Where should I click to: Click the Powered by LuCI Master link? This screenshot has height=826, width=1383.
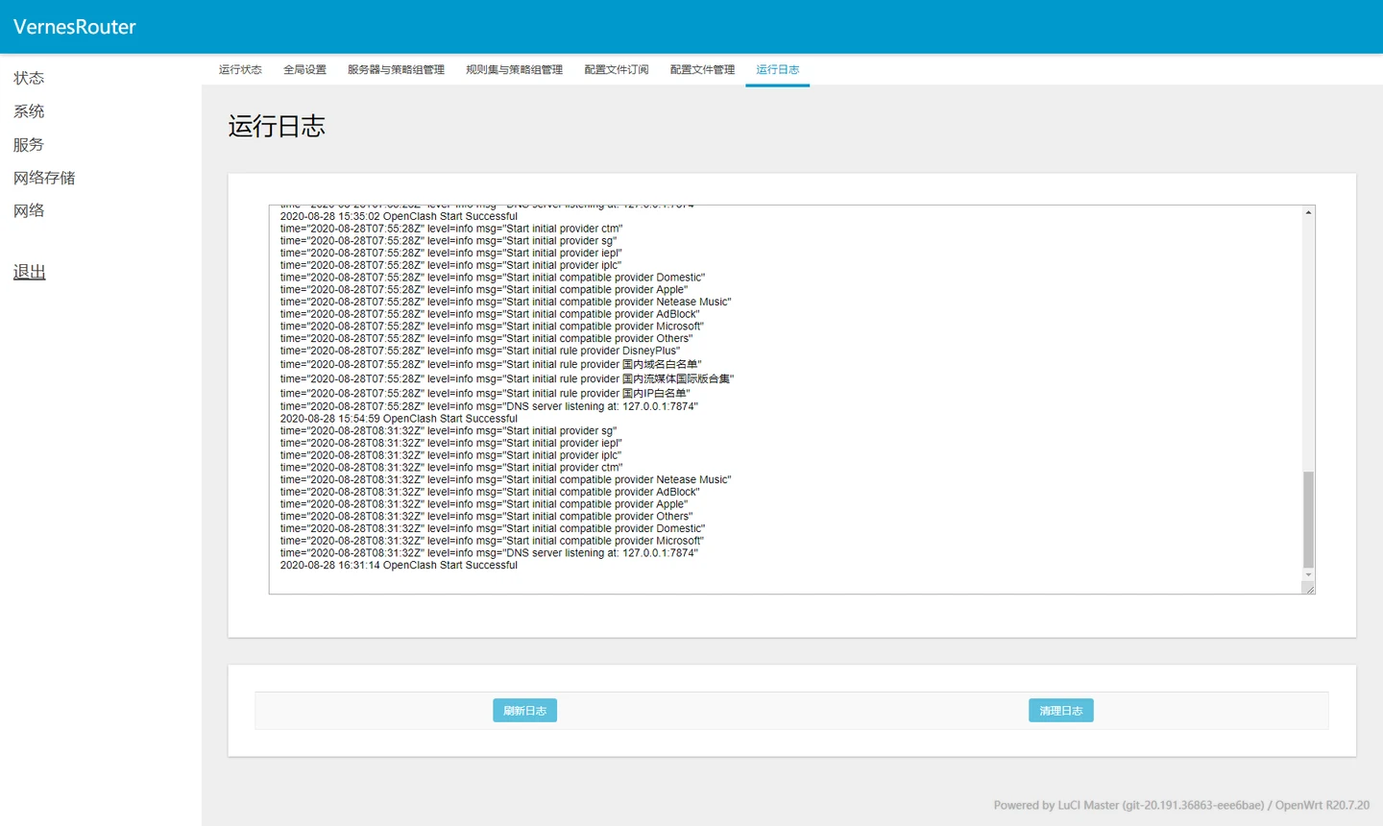(x=1128, y=805)
